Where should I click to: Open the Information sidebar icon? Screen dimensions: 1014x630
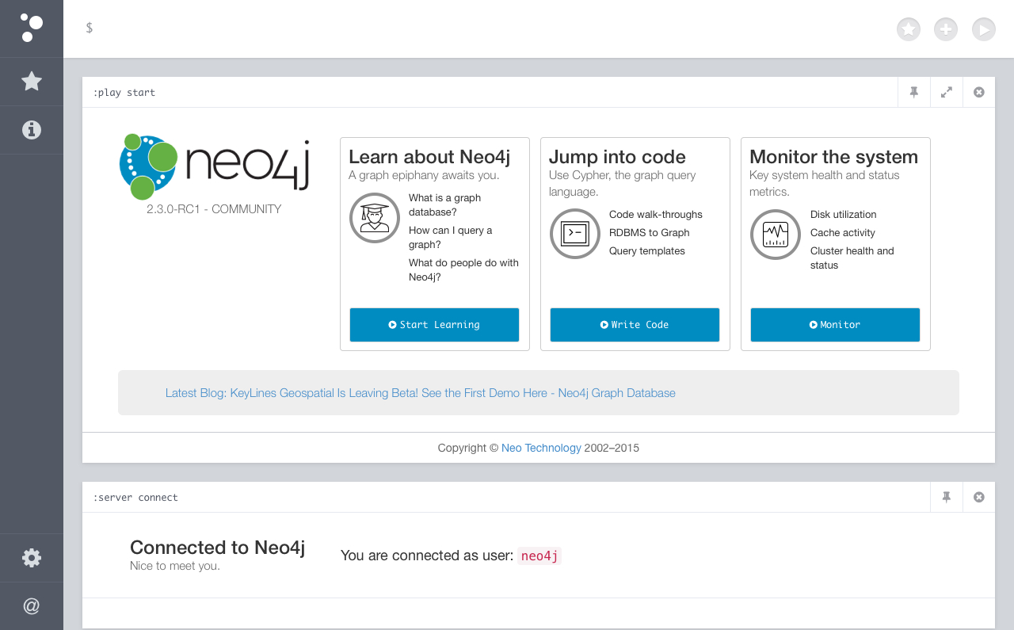click(x=32, y=130)
